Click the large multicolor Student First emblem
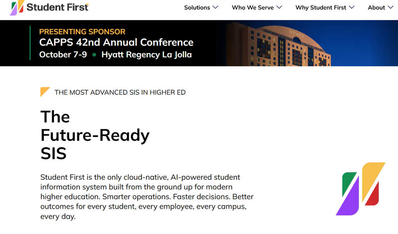 [360, 189]
